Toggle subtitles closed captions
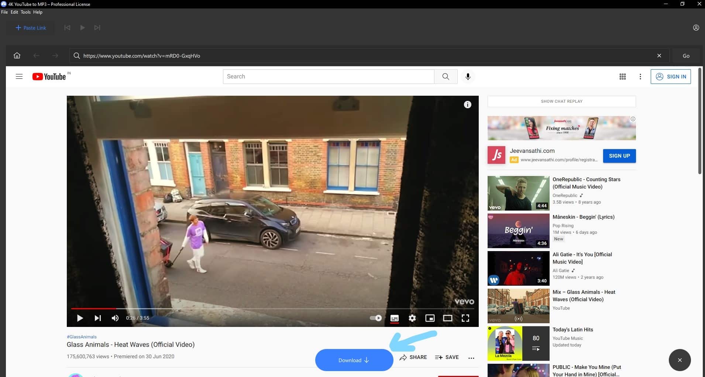The height and width of the screenshot is (377, 705). pyautogui.click(x=394, y=318)
